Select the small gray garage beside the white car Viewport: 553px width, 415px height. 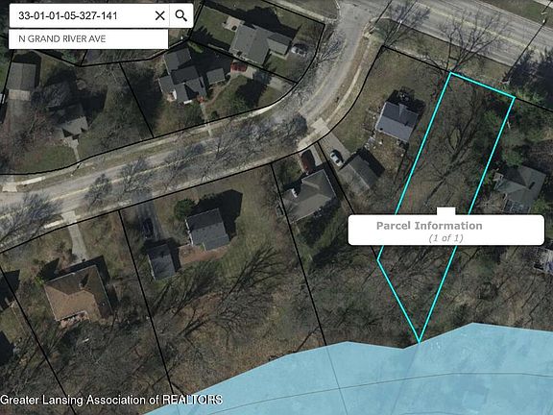pyautogui.click(x=359, y=174)
